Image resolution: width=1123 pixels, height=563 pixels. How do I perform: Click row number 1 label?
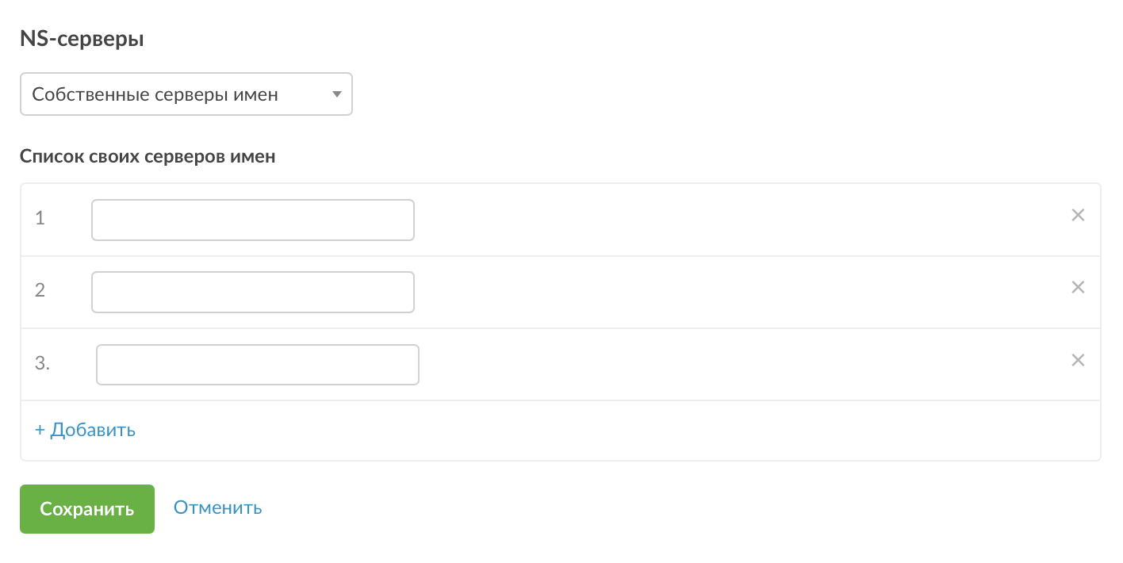tap(40, 219)
